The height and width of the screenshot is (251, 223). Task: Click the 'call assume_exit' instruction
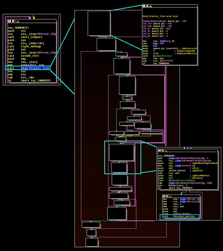(23, 56)
